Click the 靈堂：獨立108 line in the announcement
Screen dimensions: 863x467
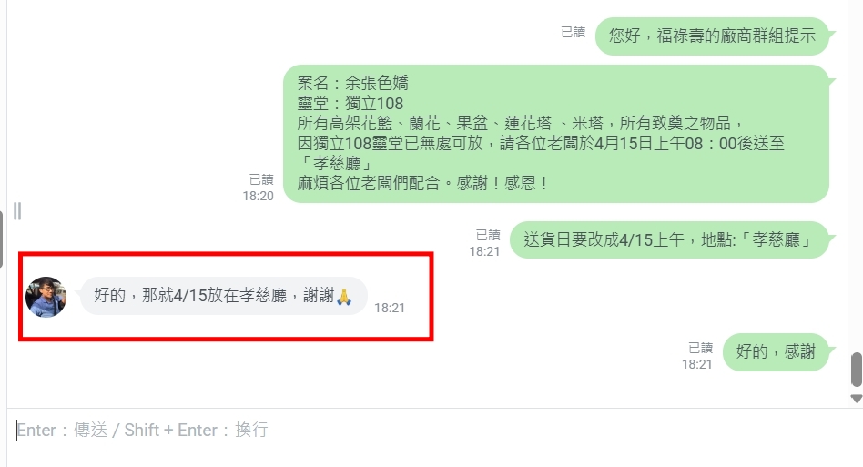tap(350, 104)
